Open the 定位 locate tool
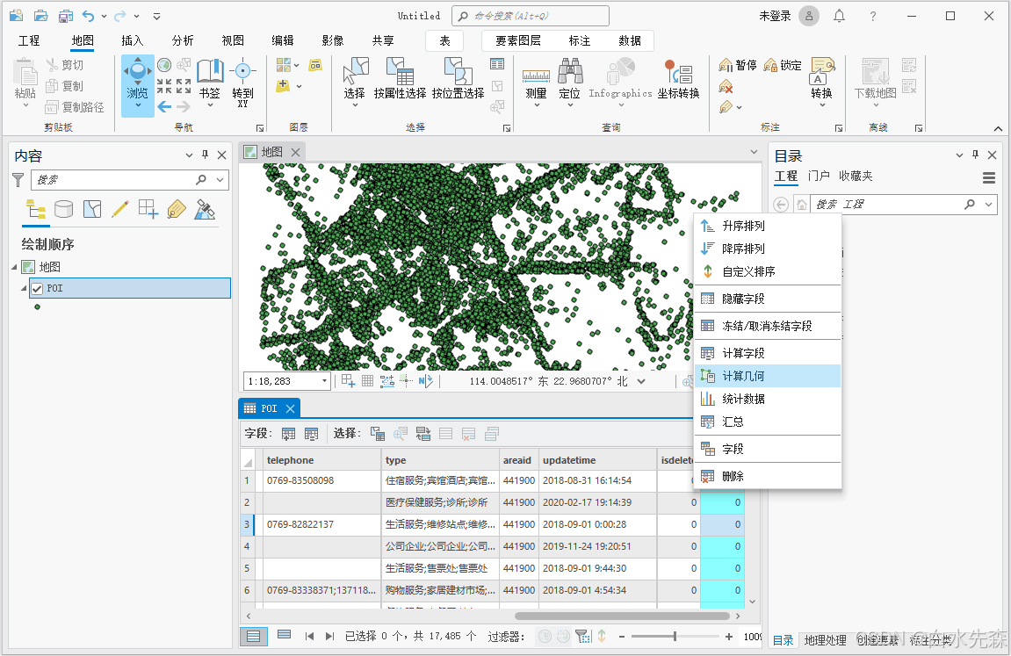The image size is (1011, 656). click(x=569, y=83)
